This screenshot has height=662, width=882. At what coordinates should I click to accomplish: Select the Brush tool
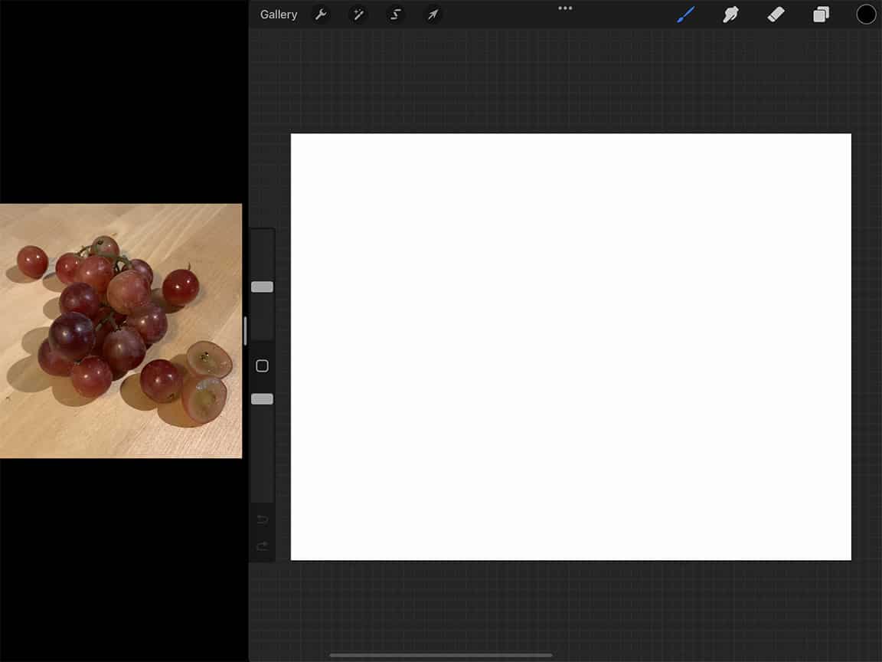[685, 14]
